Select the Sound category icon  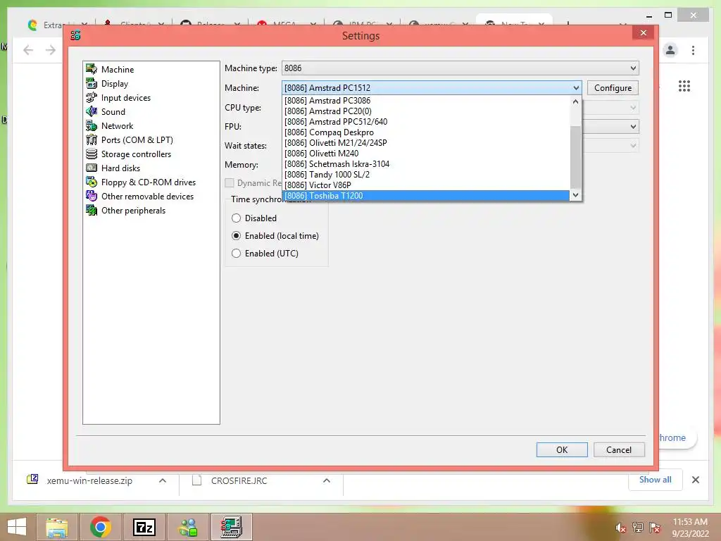point(92,111)
